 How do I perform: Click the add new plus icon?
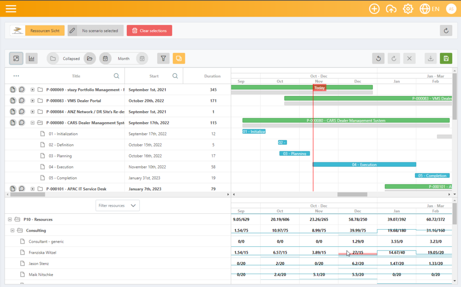click(x=374, y=9)
